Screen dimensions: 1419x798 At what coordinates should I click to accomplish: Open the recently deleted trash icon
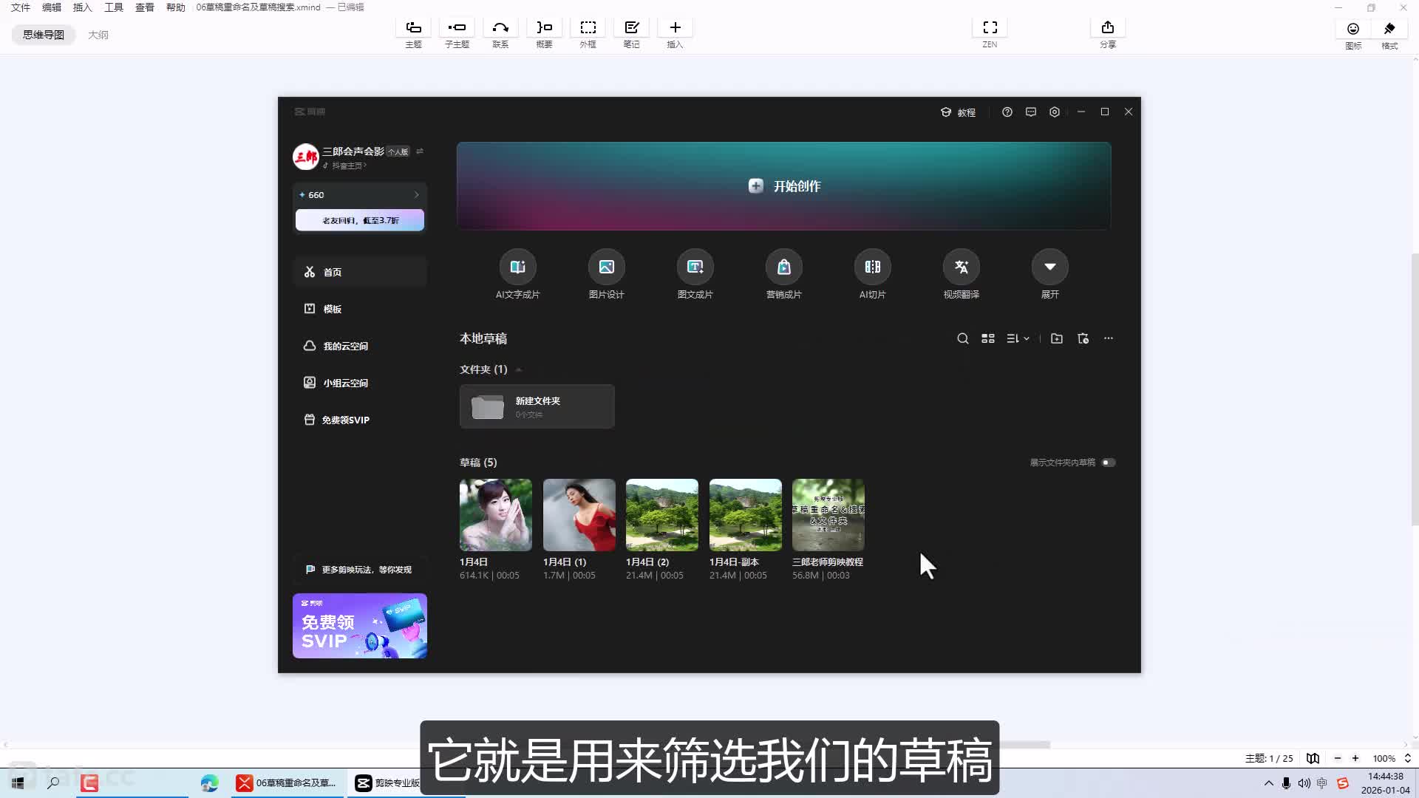[1083, 338]
